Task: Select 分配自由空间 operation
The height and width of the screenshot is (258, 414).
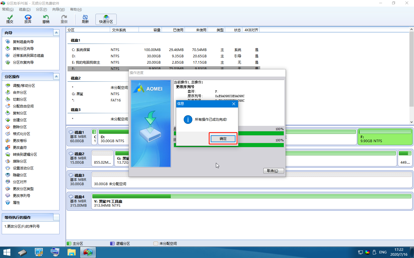Action: [23, 106]
